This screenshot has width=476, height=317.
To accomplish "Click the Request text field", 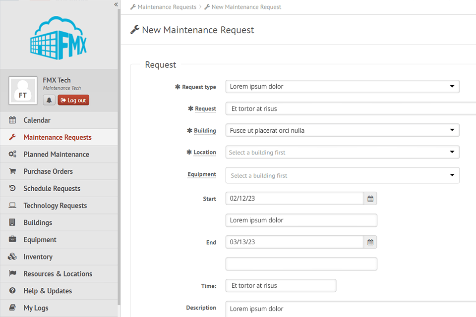I will tap(351, 108).
